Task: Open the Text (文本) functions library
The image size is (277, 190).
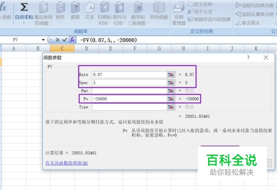Action: tap(90, 12)
